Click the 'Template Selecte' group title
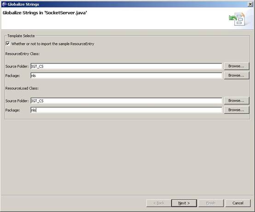Image resolution: width=255 pixels, height=212 pixels. [x=21, y=36]
